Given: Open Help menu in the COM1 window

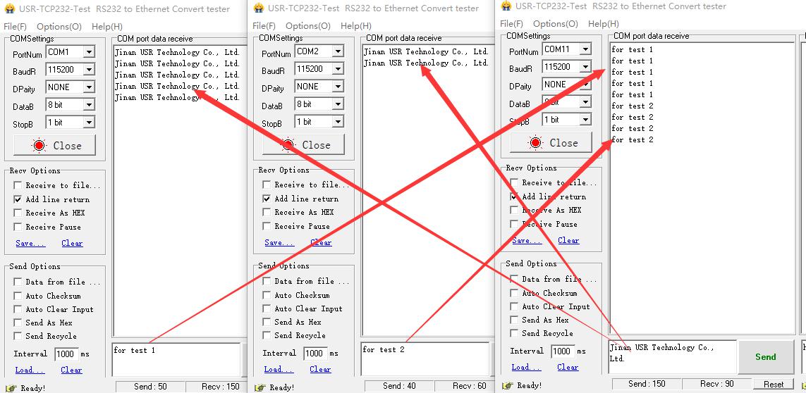Looking at the screenshot, I should pyautogui.click(x=107, y=27).
